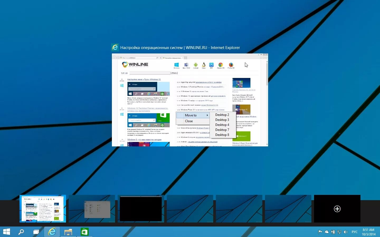Viewport: 380px width, 237px height.
Task: Launch the Store app from the taskbar
Action: tap(84, 232)
